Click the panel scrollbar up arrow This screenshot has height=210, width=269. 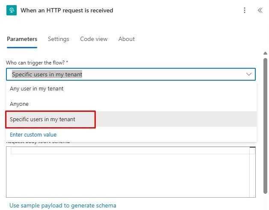coord(265,53)
